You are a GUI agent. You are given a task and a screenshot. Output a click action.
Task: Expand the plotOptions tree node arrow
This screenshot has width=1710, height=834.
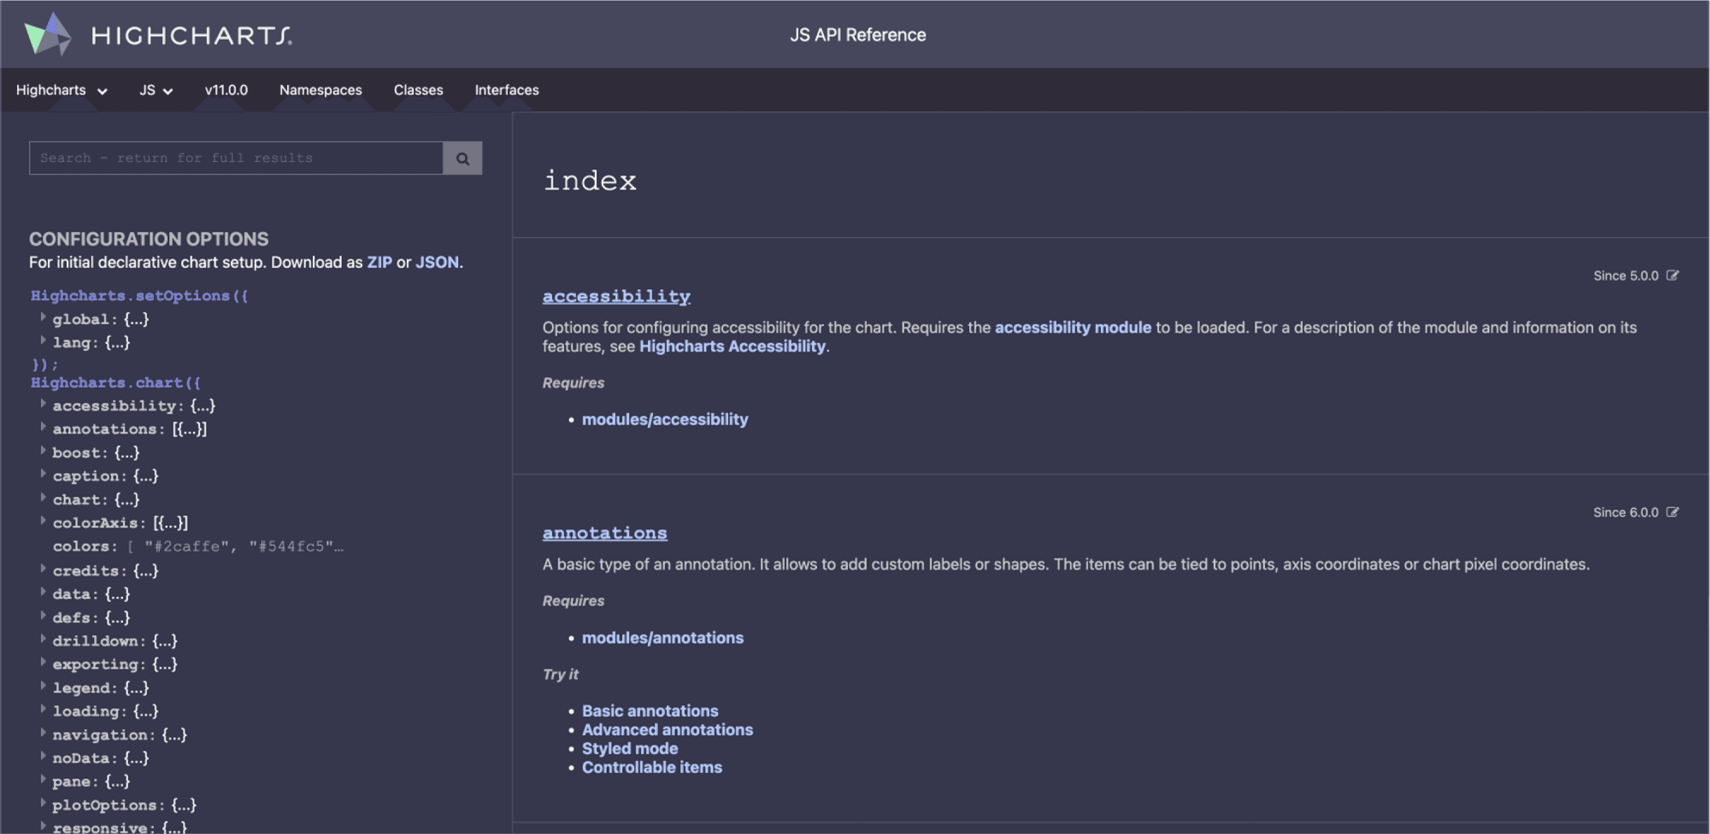coord(43,803)
